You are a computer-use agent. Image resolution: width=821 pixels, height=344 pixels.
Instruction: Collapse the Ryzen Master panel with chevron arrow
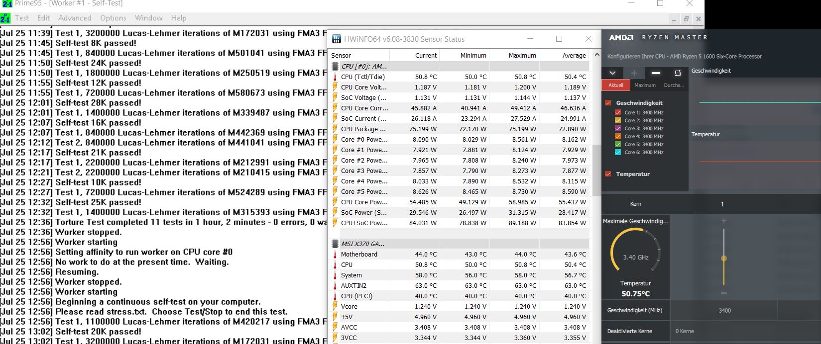coord(612,73)
